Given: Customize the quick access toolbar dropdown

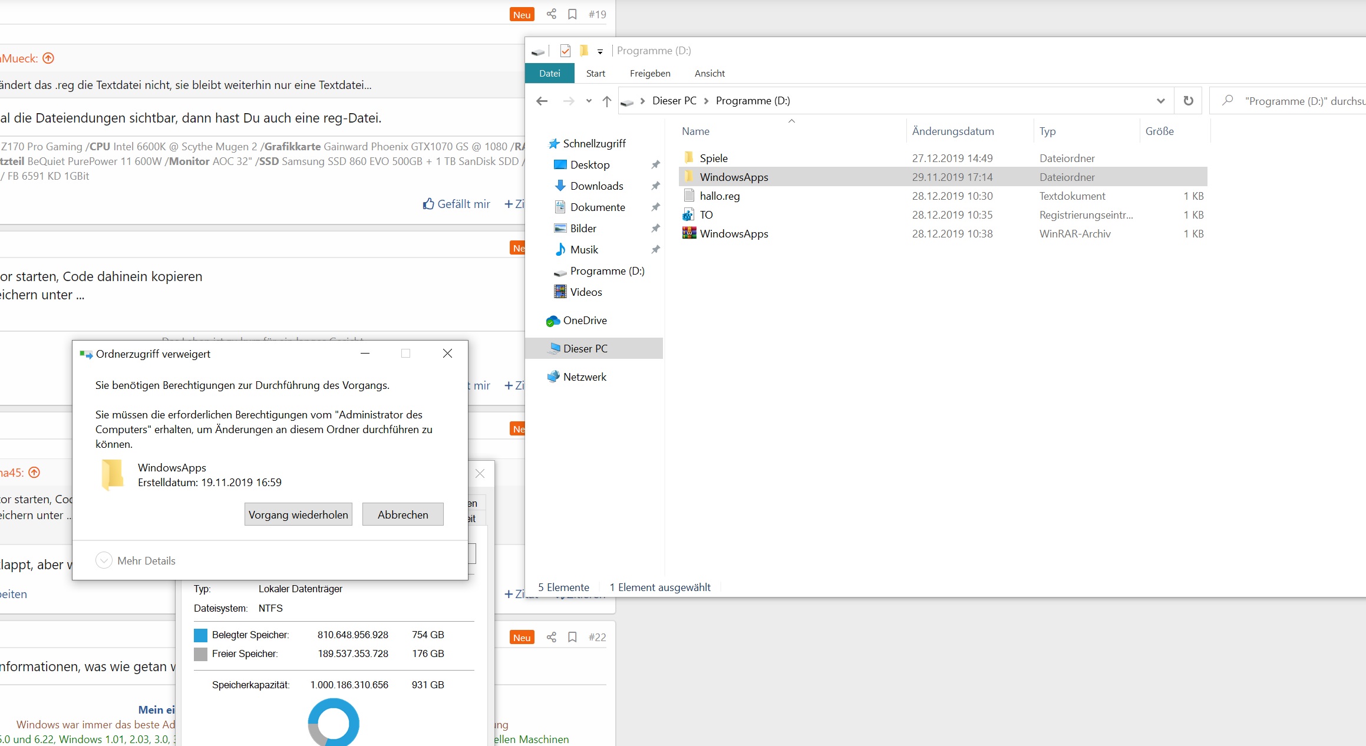Looking at the screenshot, I should coord(600,51).
